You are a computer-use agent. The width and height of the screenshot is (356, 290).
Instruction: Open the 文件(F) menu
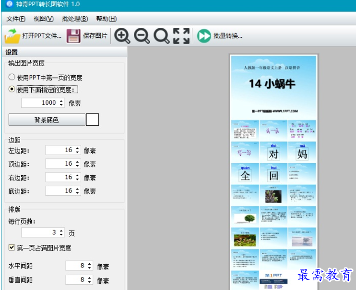point(16,19)
